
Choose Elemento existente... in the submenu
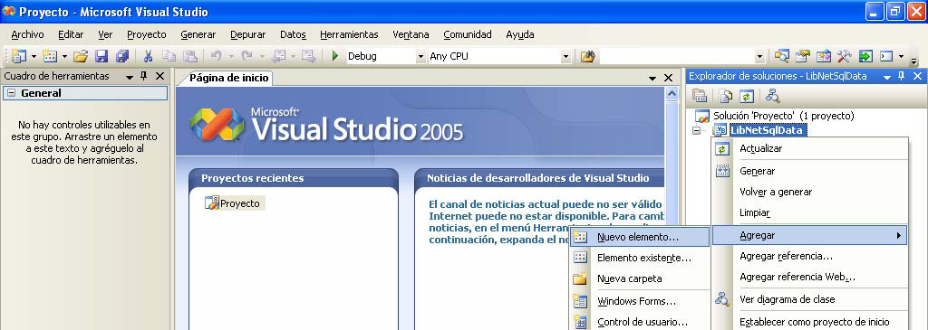(x=639, y=258)
